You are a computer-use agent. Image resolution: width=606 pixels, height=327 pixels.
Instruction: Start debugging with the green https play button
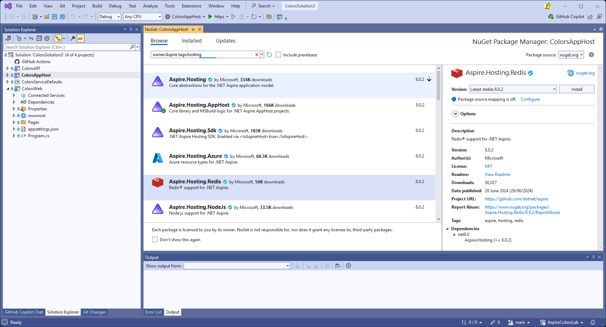click(x=210, y=17)
